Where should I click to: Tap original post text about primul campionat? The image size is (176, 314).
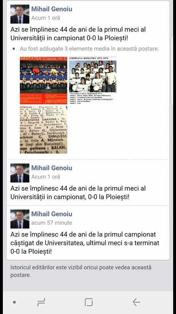pos(85,243)
